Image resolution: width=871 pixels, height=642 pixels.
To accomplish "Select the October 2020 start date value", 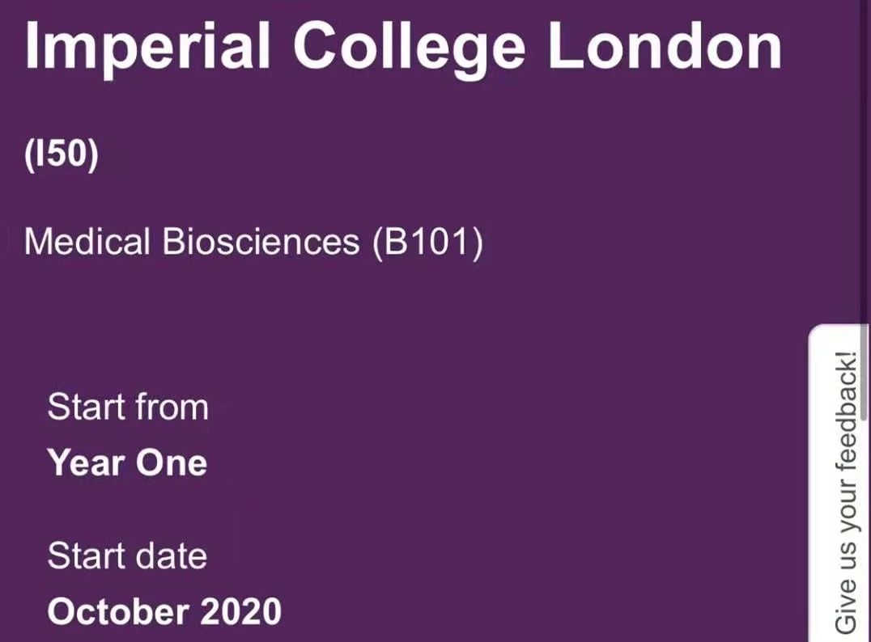I will [x=164, y=612].
